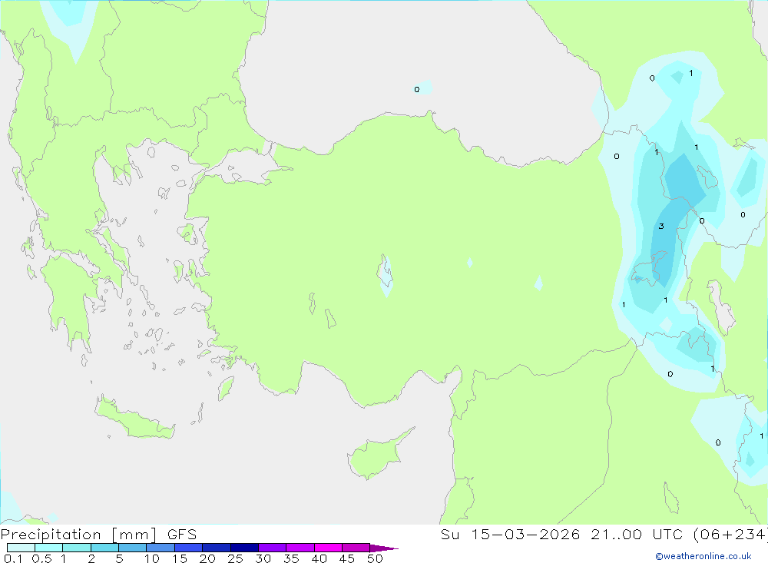The width and height of the screenshot is (768, 563).
Task: Click the '30' legend scale label
Action: click(x=263, y=558)
